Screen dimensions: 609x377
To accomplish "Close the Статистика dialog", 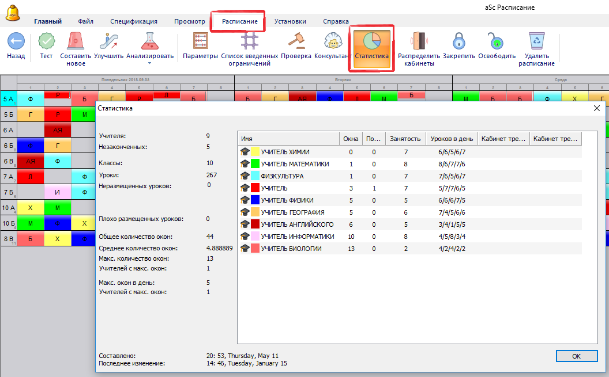I will [x=596, y=108].
